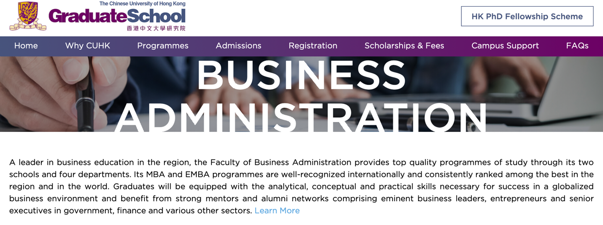603x225 pixels.
Task: Click the Chinese name 香港中文大學研究院
Action: tap(156, 28)
